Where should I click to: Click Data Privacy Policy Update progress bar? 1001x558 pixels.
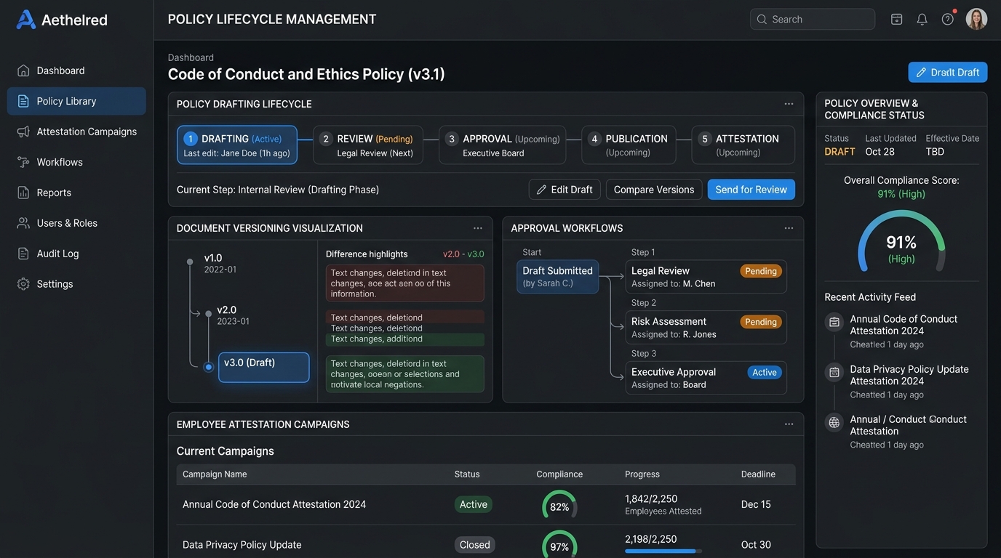[663, 551]
